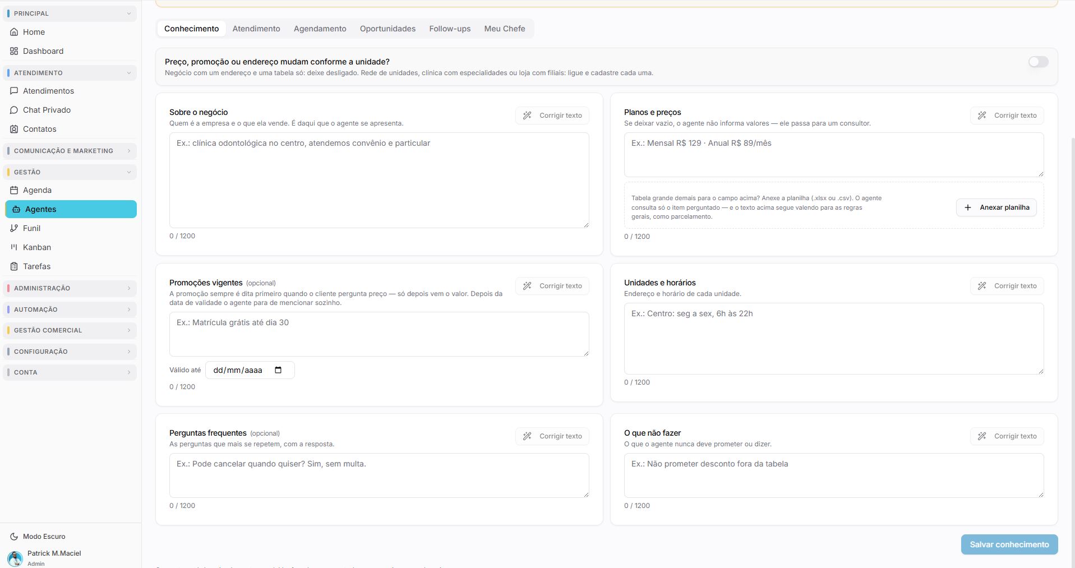
Task: Expand the CONTA sidebar section
Action: click(x=71, y=372)
